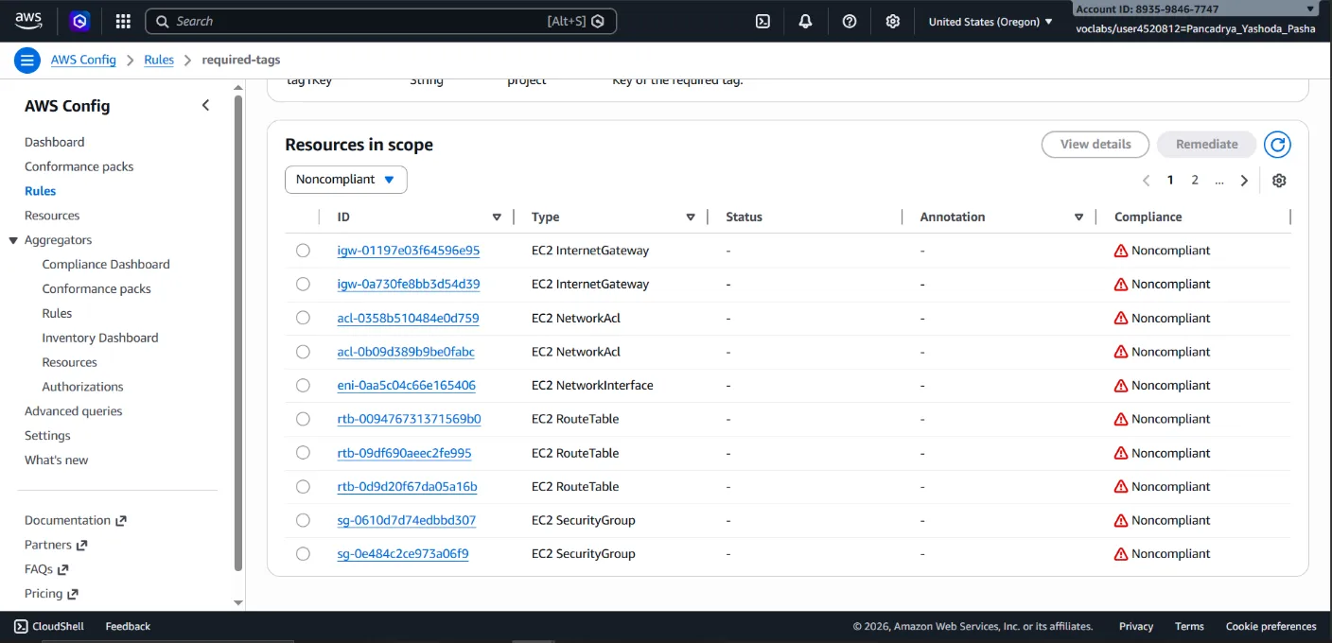Click the Remediate button
1332x643 pixels.
(x=1206, y=145)
